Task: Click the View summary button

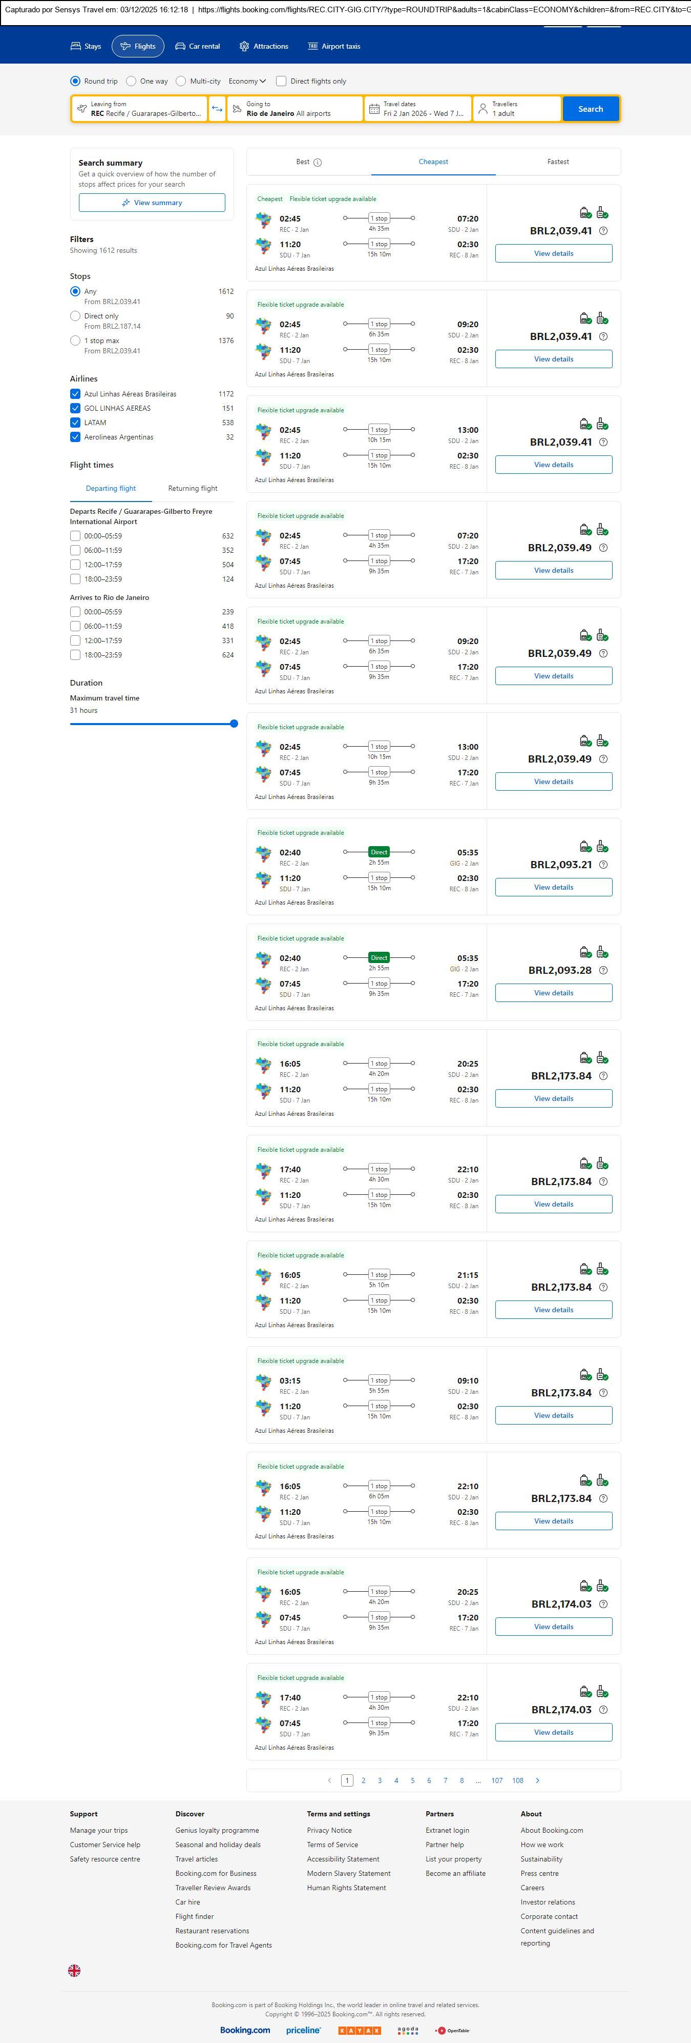Action: (x=151, y=203)
